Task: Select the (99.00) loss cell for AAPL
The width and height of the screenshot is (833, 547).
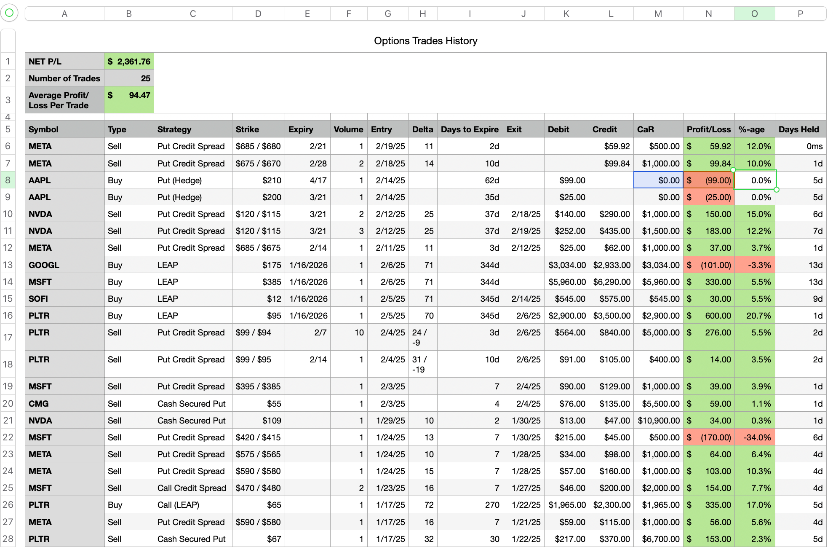Action: (x=709, y=180)
